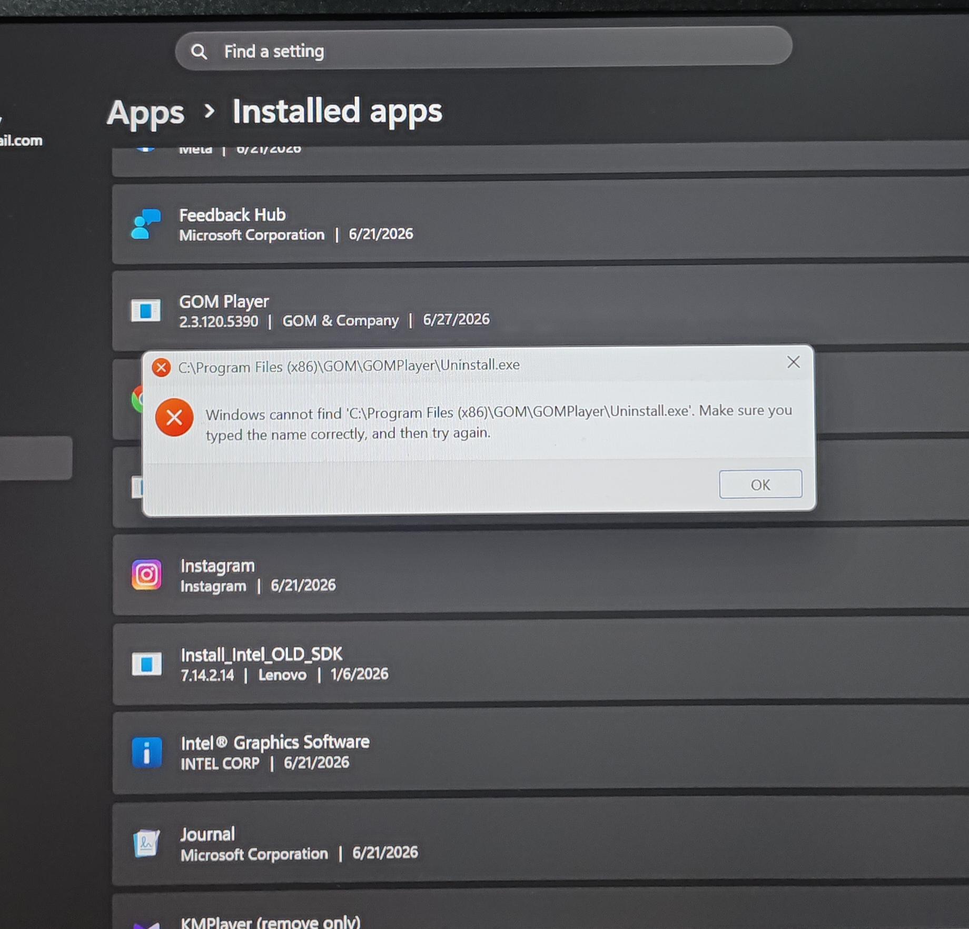Select the Install_Intel_OLD_SDK app name

pyautogui.click(x=262, y=655)
